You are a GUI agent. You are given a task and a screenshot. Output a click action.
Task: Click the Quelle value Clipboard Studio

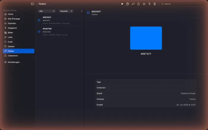click(188, 93)
